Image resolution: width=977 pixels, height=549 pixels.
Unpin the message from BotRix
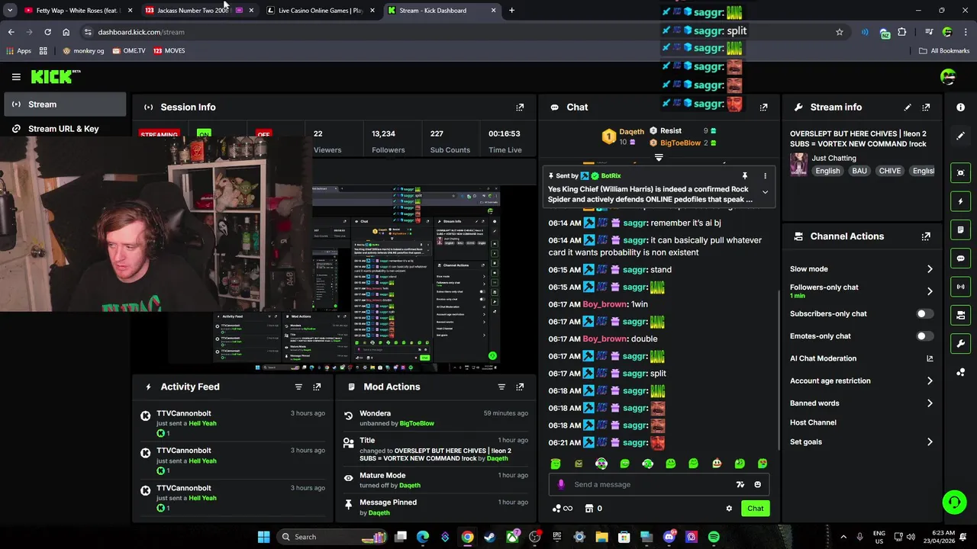(x=745, y=176)
